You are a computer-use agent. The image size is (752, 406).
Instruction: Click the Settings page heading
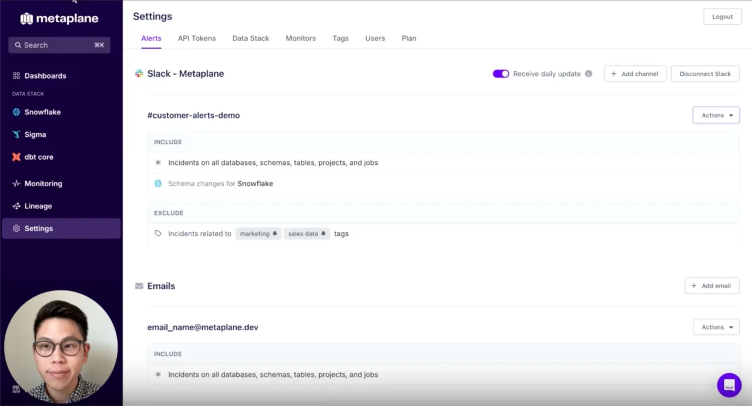(153, 16)
